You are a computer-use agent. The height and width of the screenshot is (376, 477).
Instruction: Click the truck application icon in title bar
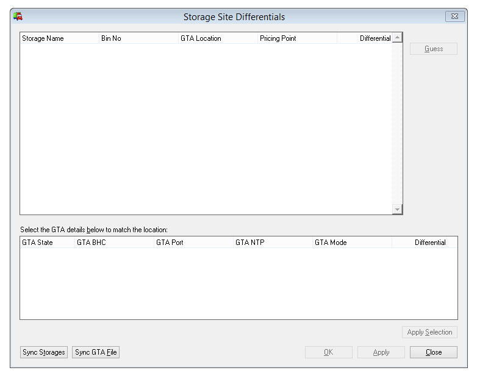[x=18, y=16]
